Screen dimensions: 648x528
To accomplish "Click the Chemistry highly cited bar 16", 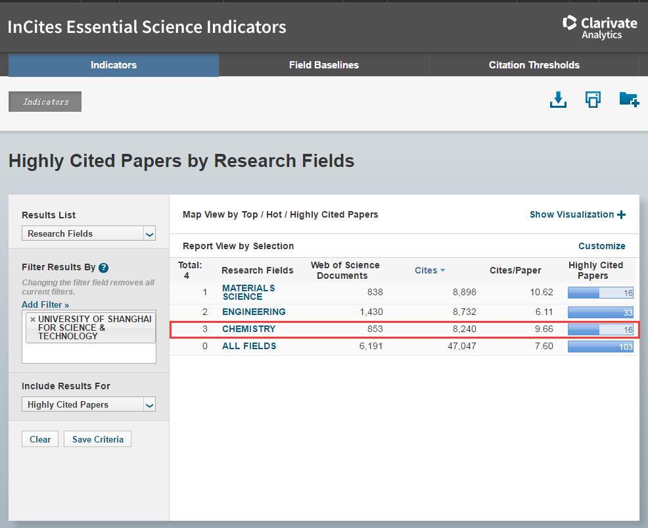I will click(x=601, y=329).
